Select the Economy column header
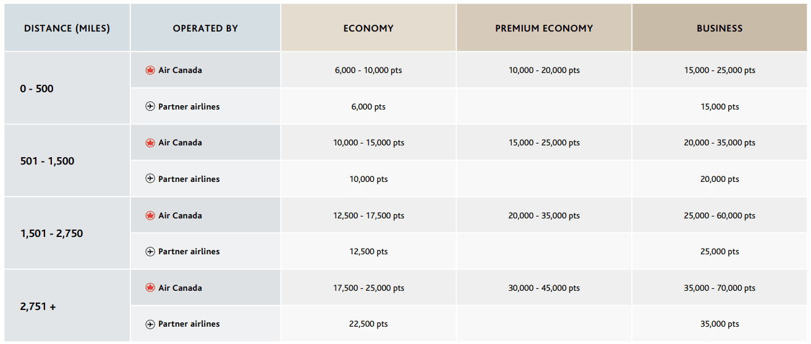The width and height of the screenshot is (811, 344). [x=368, y=28]
